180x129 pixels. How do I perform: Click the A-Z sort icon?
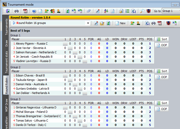(106, 11)
